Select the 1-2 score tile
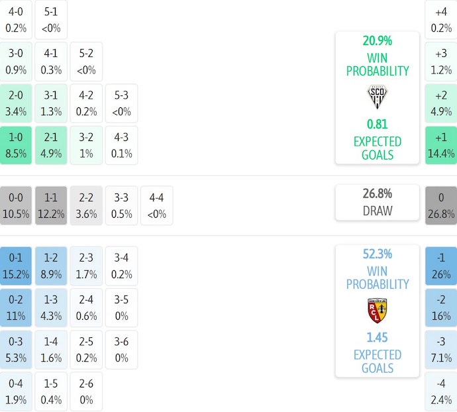Image resolution: width=457 pixels, height=412 pixels. (x=52, y=266)
